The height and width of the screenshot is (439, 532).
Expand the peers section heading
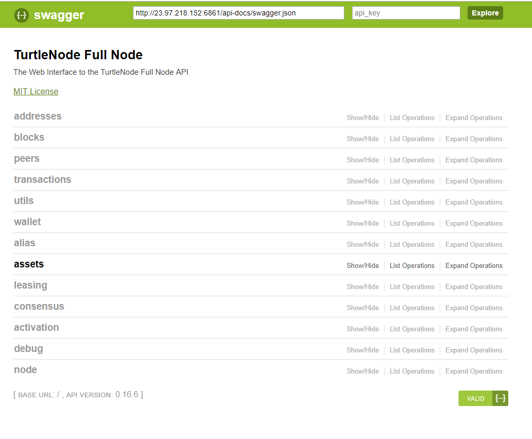point(27,159)
